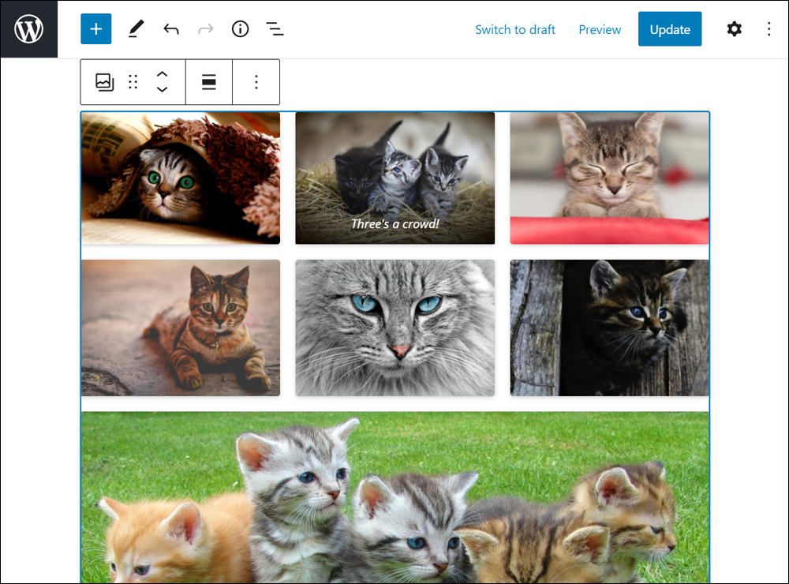The height and width of the screenshot is (584, 789).
Task: Change the gallery block alignment
Action: 209,82
